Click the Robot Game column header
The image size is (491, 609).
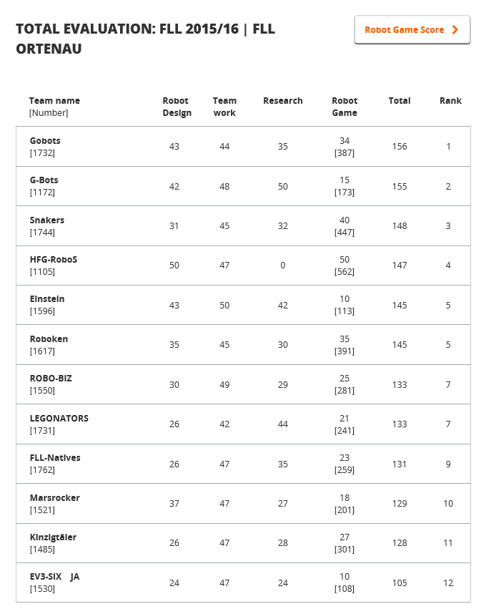click(344, 107)
